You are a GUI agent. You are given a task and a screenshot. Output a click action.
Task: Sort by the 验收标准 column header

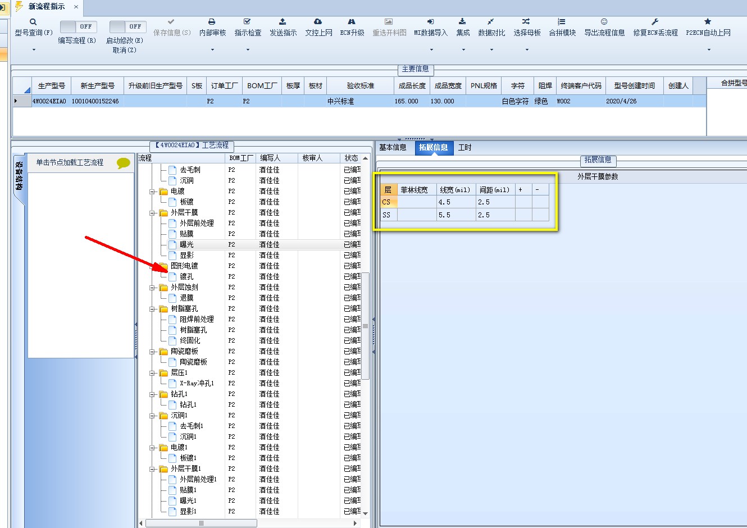tap(360, 86)
